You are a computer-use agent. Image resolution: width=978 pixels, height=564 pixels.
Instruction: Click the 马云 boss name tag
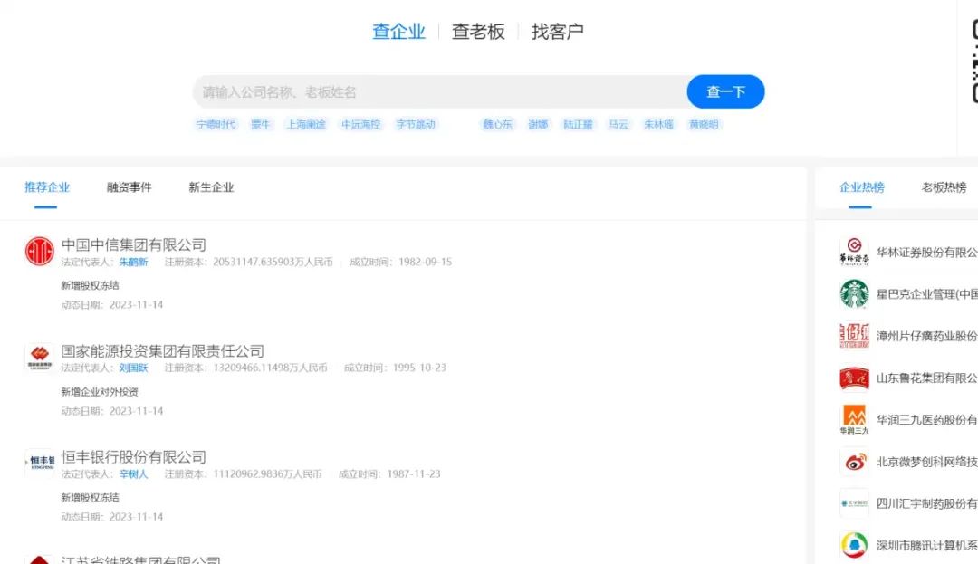click(618, 125)
